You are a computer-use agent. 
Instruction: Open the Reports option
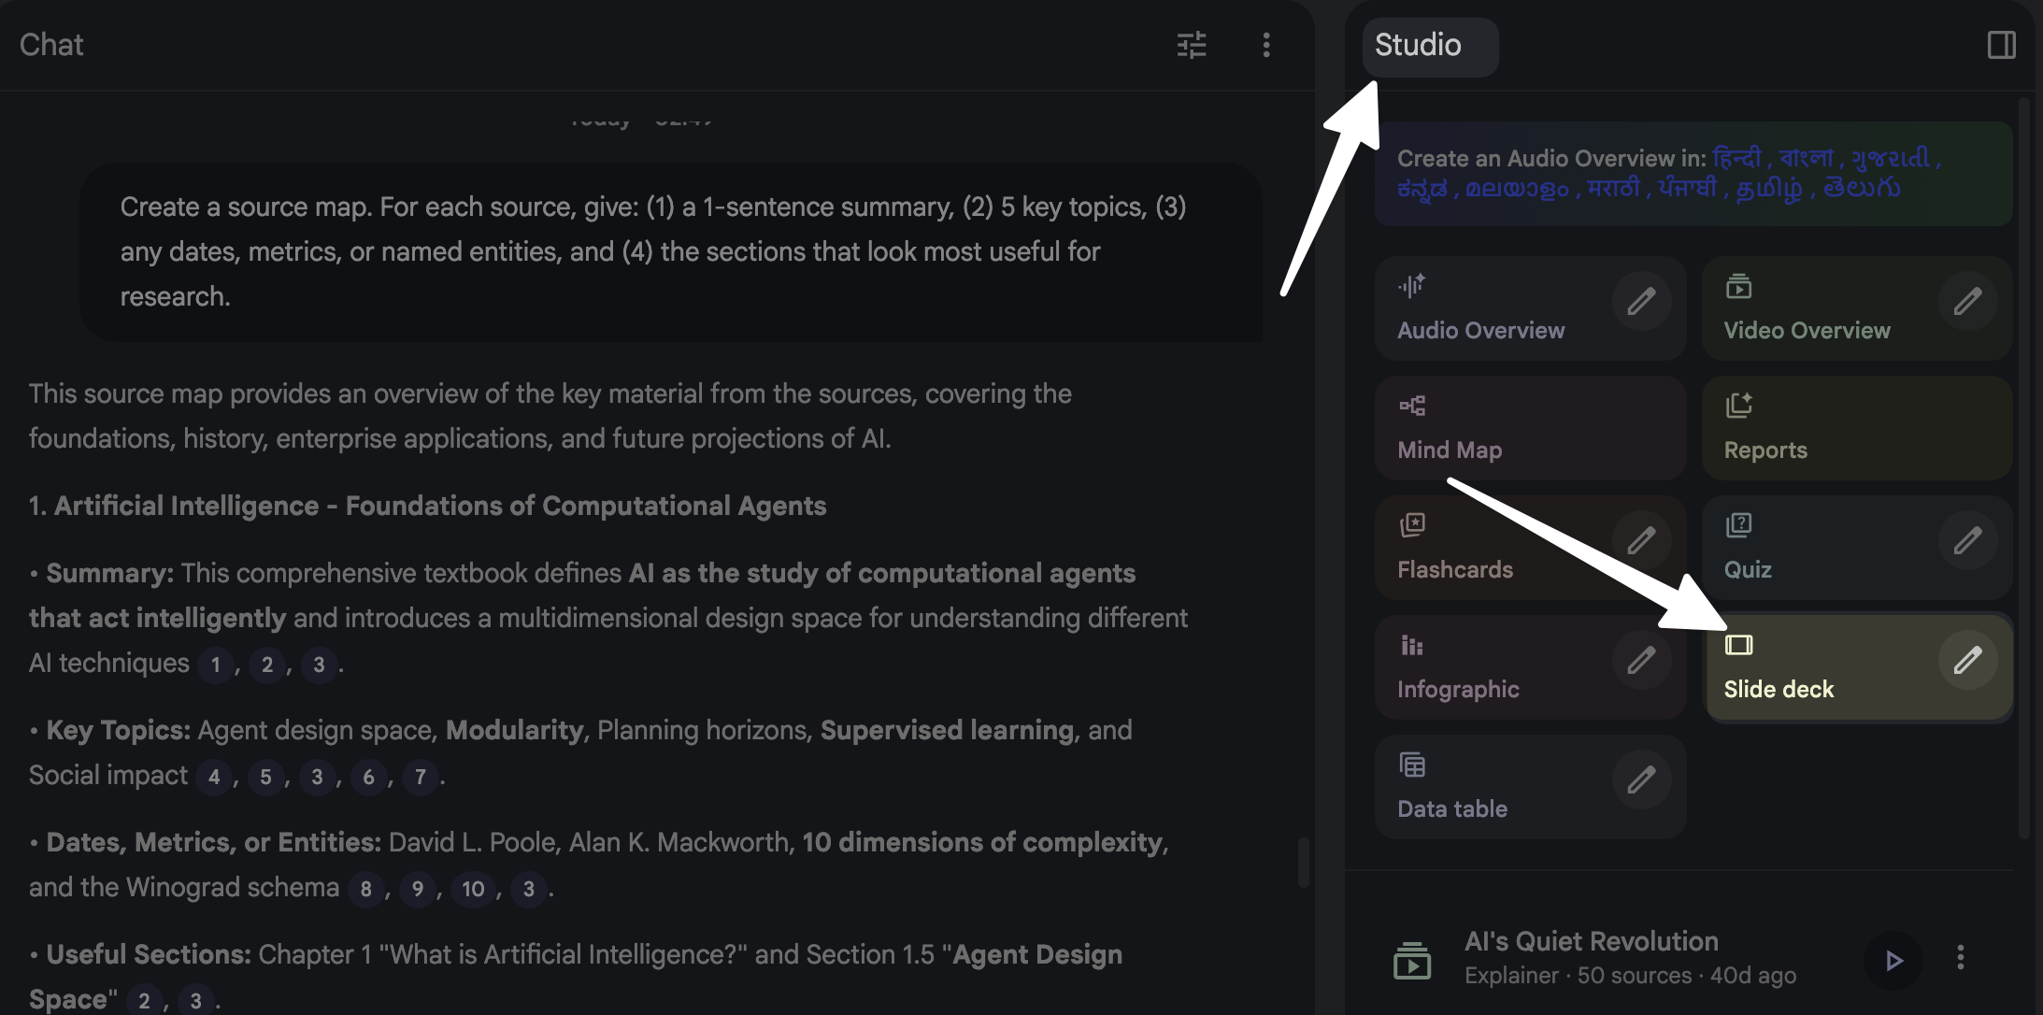(x=1764, y=450)
